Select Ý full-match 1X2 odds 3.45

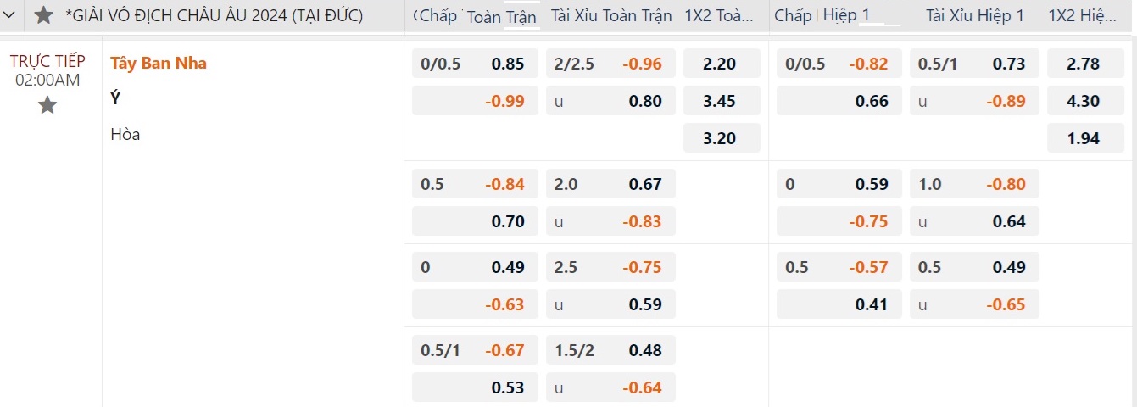pyautogui.click(x=722, y=101)
